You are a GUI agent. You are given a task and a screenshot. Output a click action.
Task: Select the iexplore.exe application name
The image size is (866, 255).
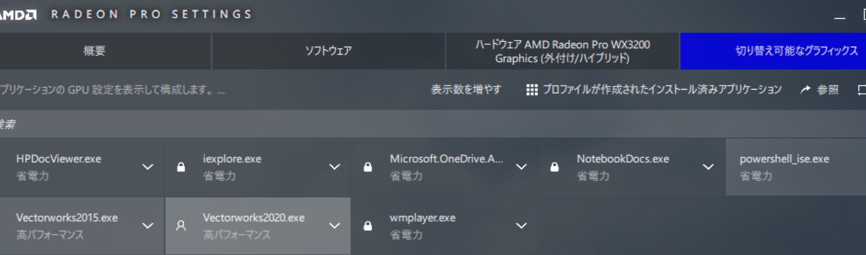[232, 159]
